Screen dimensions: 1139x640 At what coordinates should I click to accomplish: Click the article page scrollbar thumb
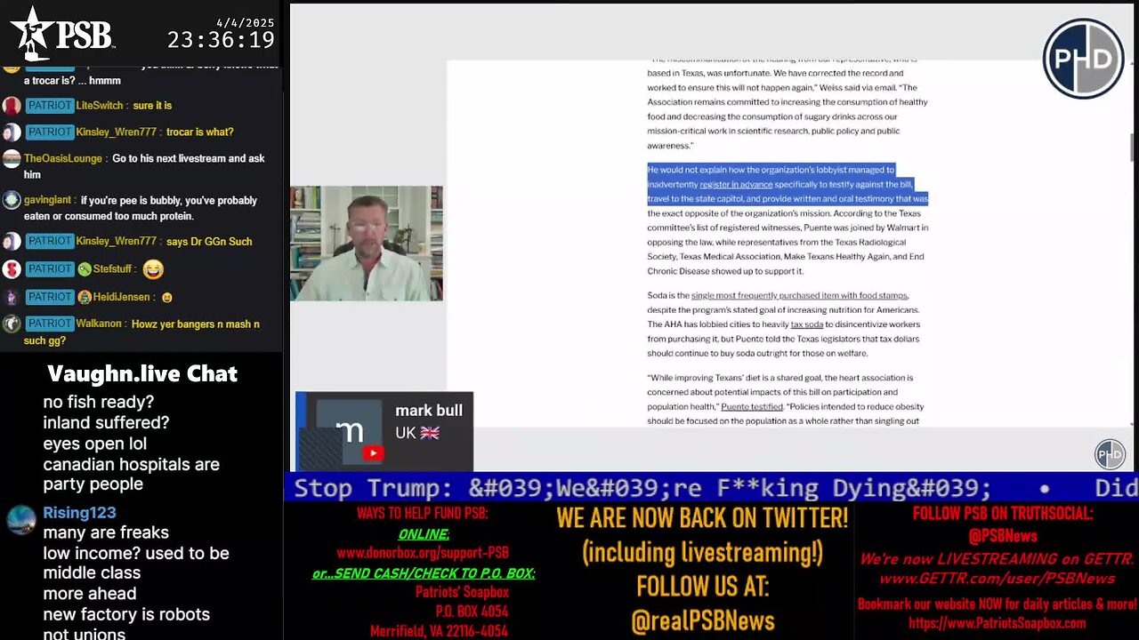1133,148
